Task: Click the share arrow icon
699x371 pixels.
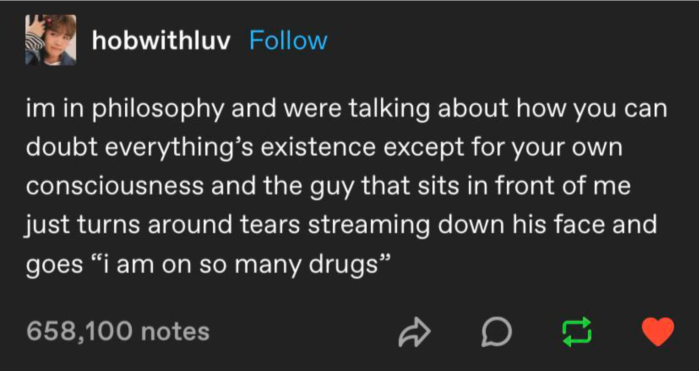Action: point(414,332)
